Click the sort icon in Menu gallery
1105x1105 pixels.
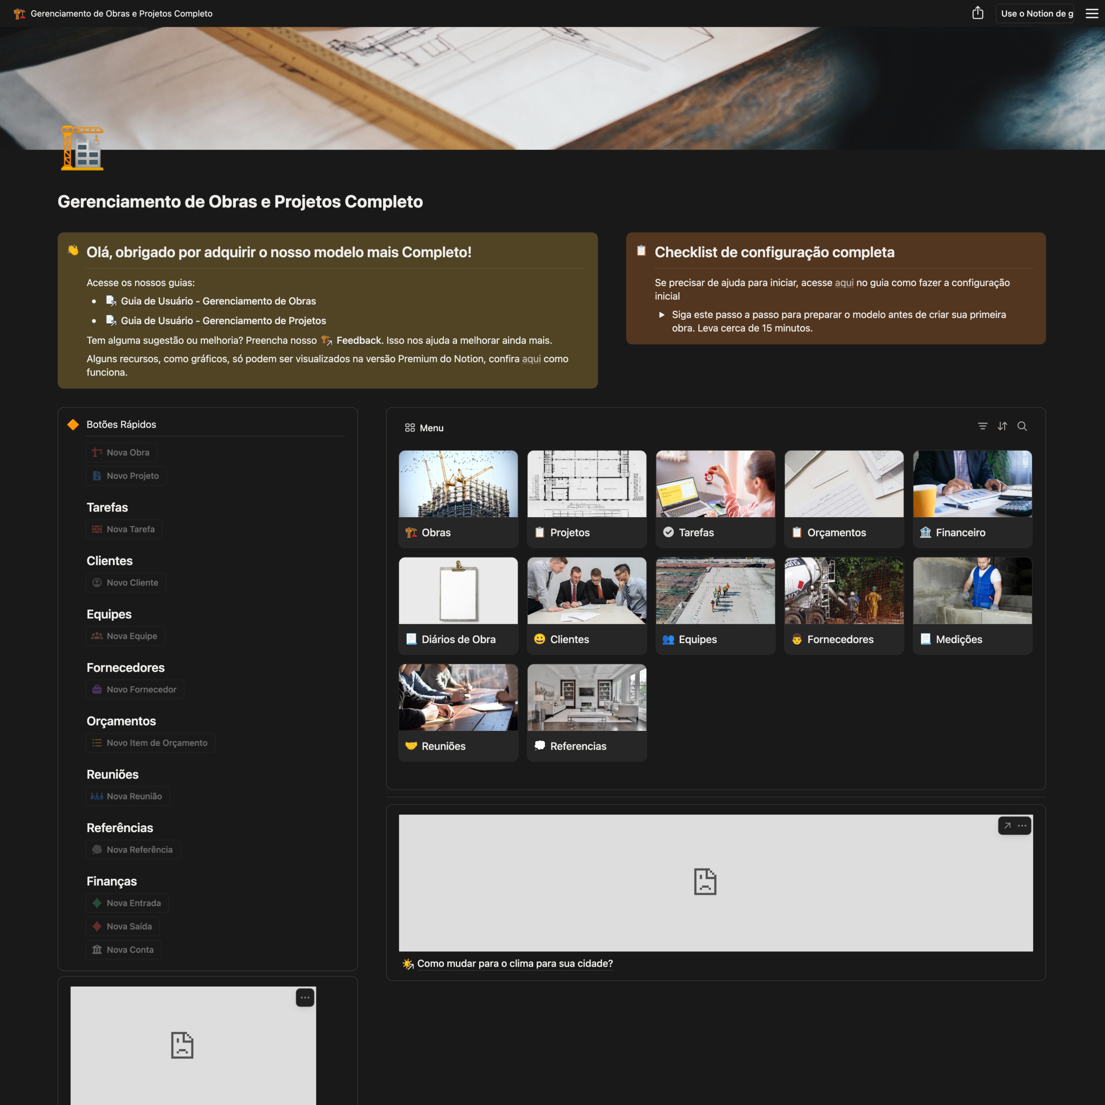coord(1002,426)
